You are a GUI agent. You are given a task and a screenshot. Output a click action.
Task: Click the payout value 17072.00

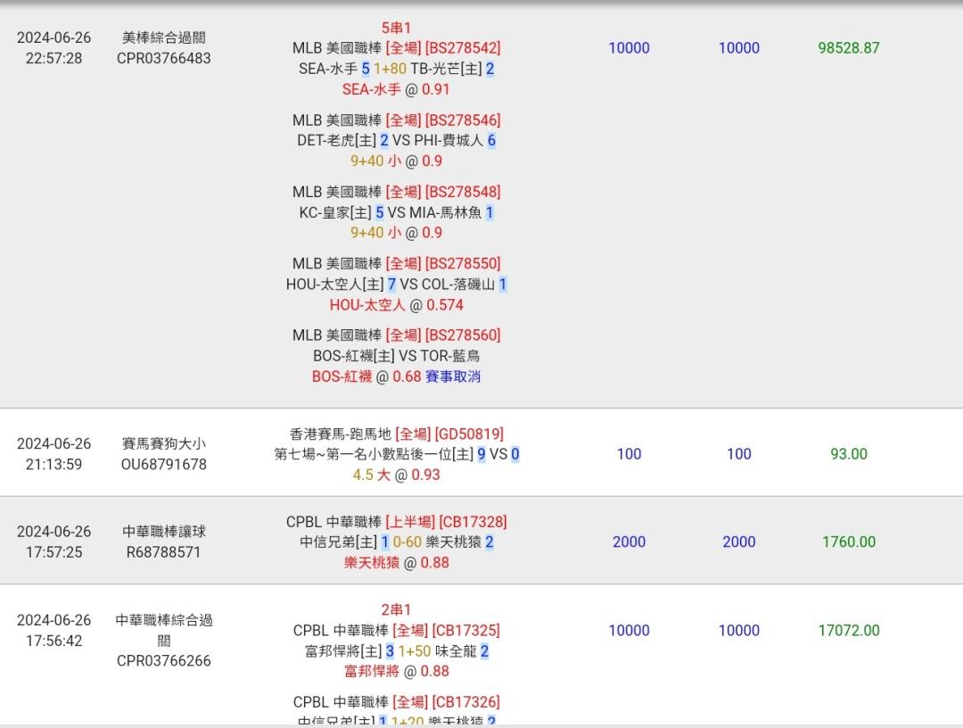[x=849, y=631]
